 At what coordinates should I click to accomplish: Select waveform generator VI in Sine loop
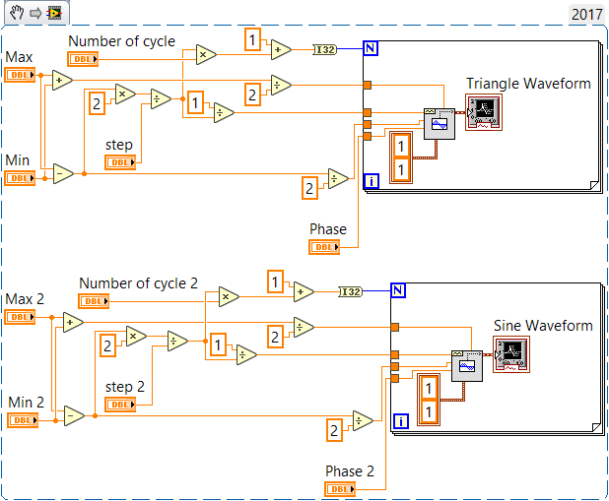(x=467, y=366)
